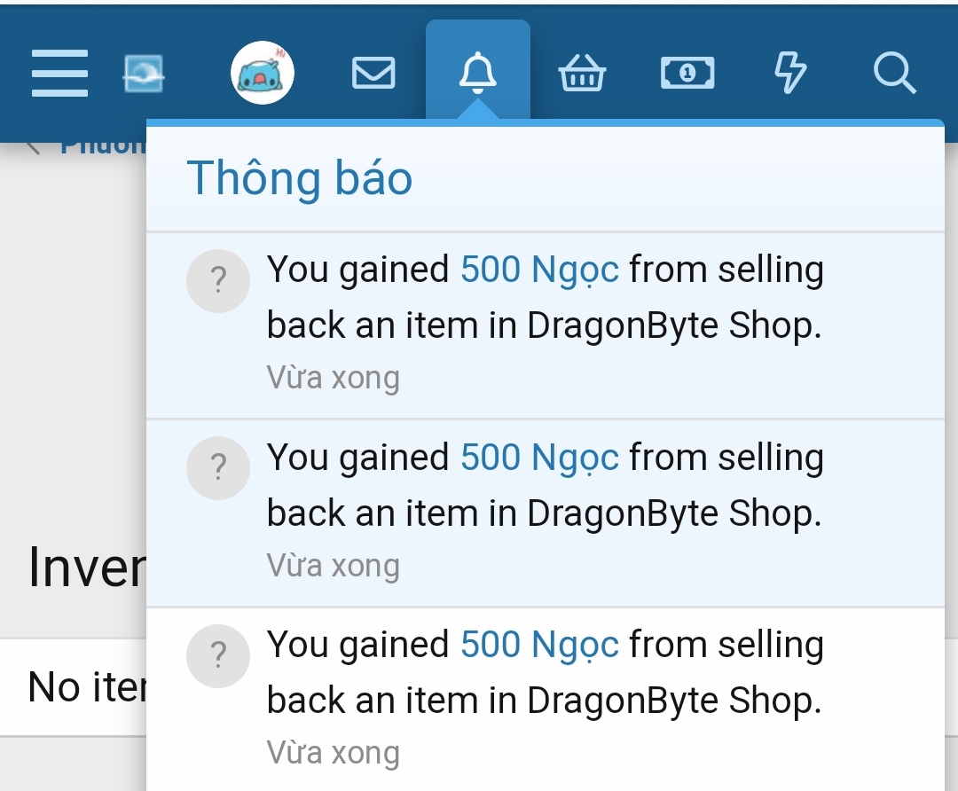The width and height of the screenshot is (958, 791).
Task: Click the magnifier search icon
Action: 893,74
